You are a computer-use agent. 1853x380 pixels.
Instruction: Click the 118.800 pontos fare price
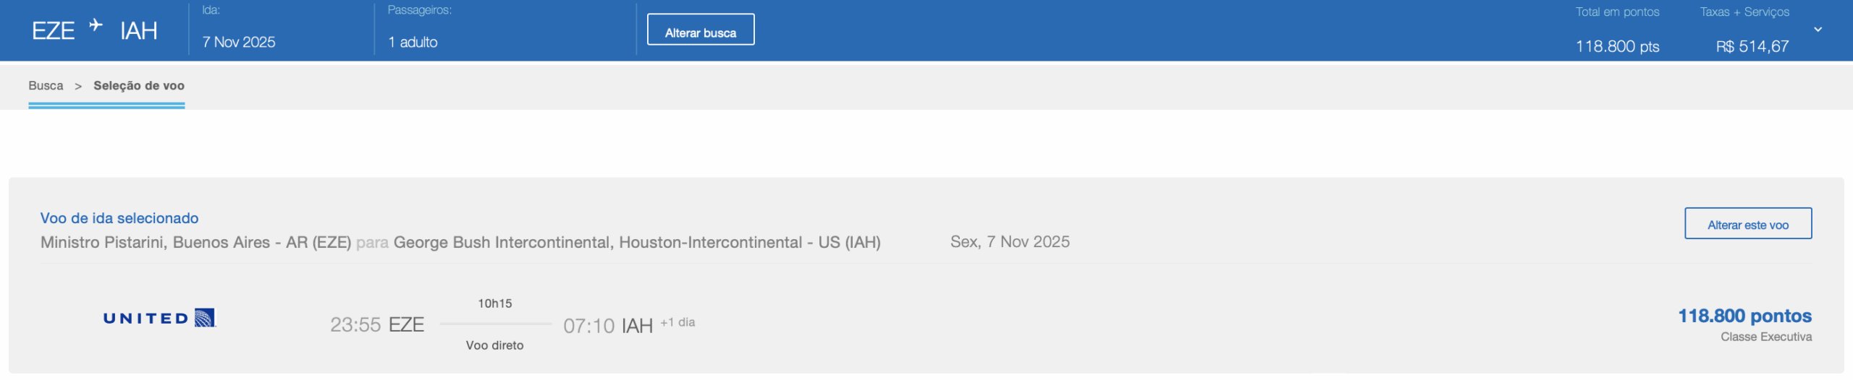point(1744,316)
